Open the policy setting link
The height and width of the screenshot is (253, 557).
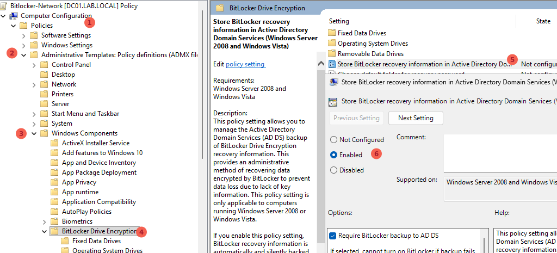click(x=245, y=64)
